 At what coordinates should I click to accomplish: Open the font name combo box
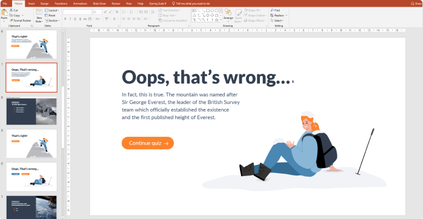(x=77, y=12)
